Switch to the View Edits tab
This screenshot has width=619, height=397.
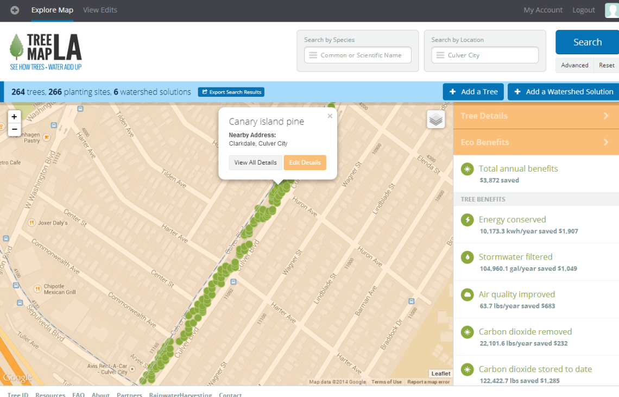tap(100, 10)
